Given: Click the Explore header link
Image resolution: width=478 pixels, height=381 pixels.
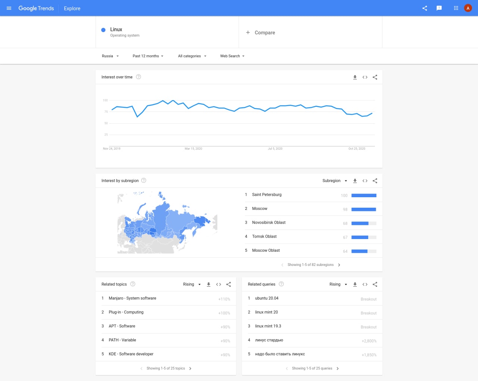Looking at the screenshot, I should pyautogui.click(x=72, y=8).
